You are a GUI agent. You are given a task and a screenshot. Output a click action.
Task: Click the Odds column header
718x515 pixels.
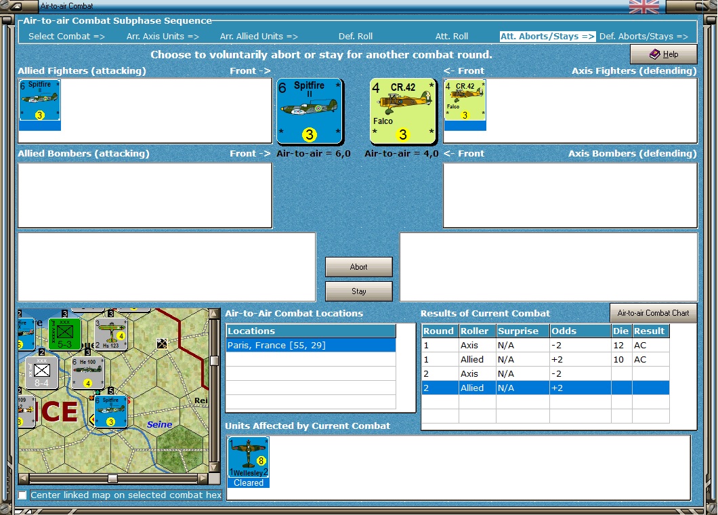coord(580,331)
